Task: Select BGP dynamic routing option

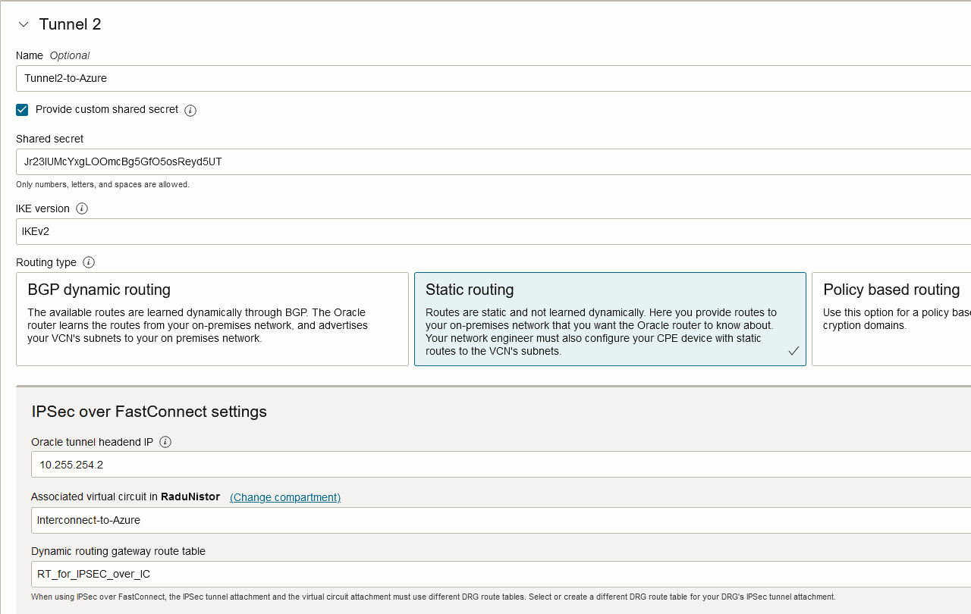Action: tap(212, 318)
